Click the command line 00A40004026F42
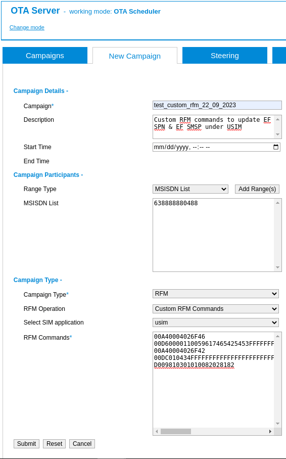Image resolution: width=286 pixels, height=459 pixels. click(179, 351)
